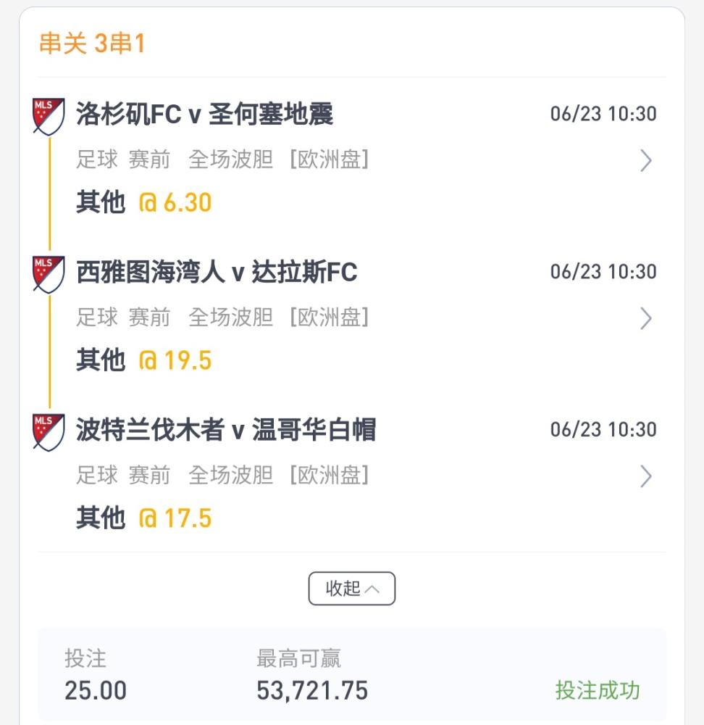Select the 串关 3串1 header
Screen dimensions: 704x725
click(93, 43)
